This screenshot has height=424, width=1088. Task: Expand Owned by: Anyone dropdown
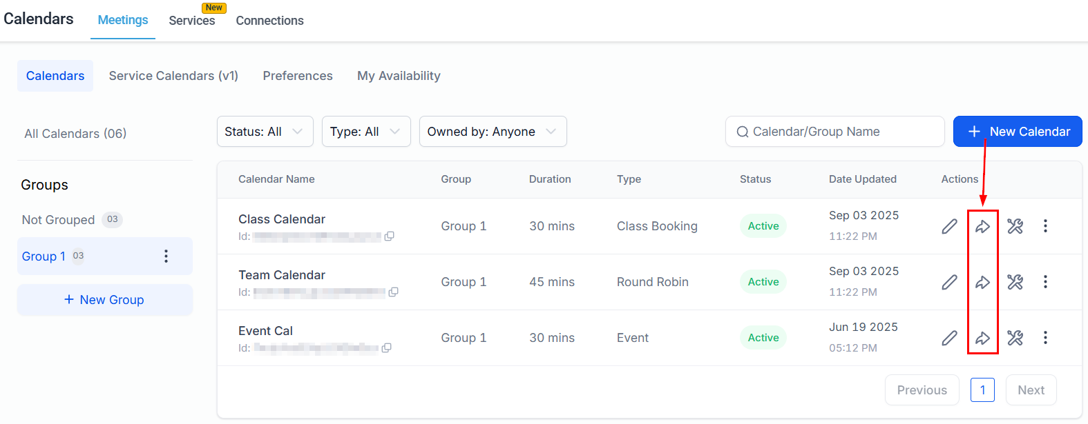pos(493,132)
